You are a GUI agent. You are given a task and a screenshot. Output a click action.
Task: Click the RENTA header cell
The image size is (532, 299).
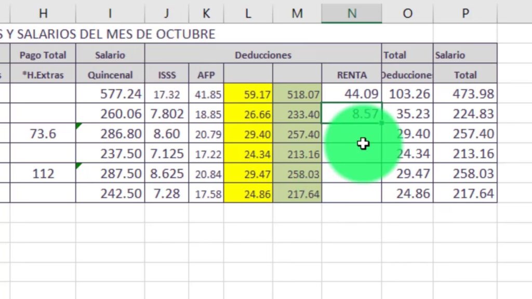pyautogui.click(x=352, y=75)
